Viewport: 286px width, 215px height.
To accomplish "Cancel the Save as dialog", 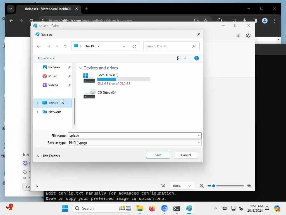I will coord(186,155).
